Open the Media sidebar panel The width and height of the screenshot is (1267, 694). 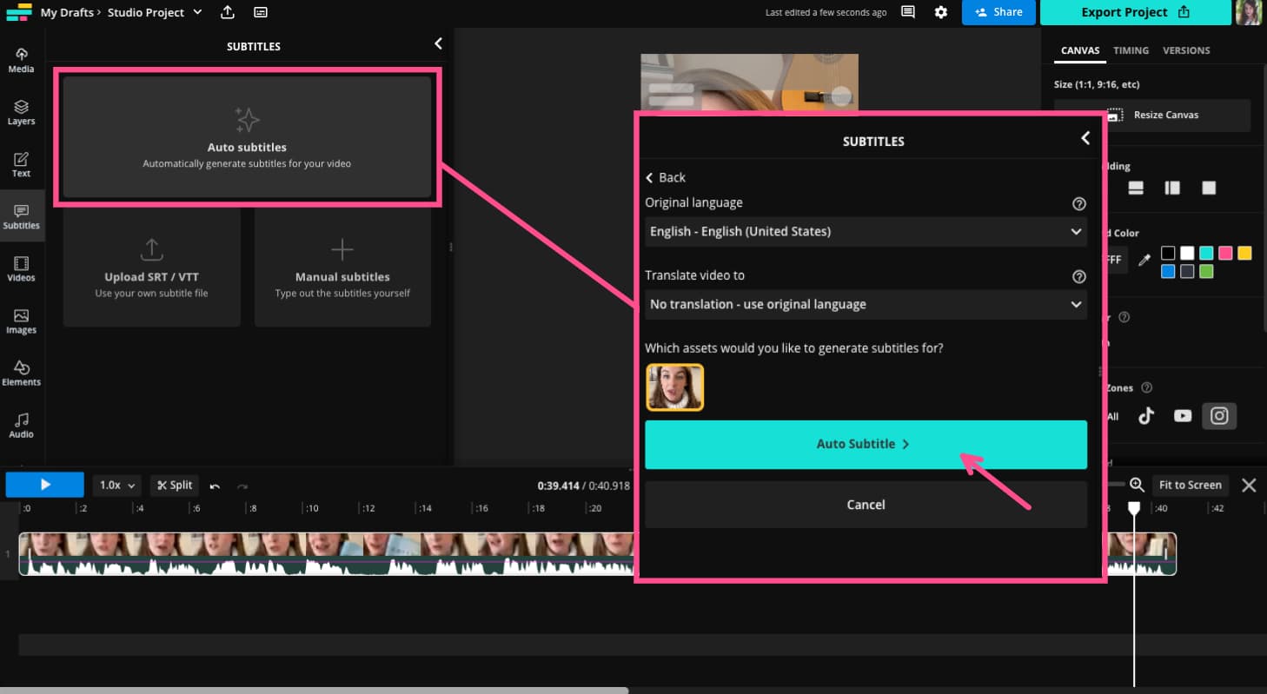21,60
